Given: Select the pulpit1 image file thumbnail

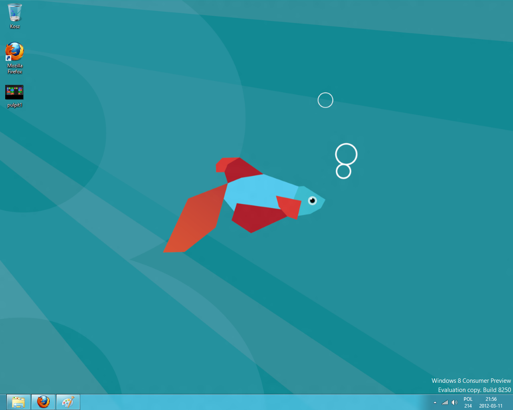Looking at the screenshot, I should pyautogui.click(x=14, y=92).
